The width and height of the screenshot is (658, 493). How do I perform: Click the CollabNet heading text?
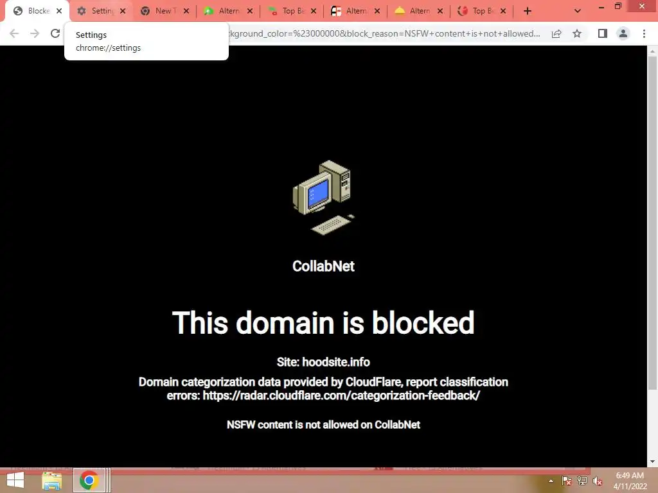point(324,266)
